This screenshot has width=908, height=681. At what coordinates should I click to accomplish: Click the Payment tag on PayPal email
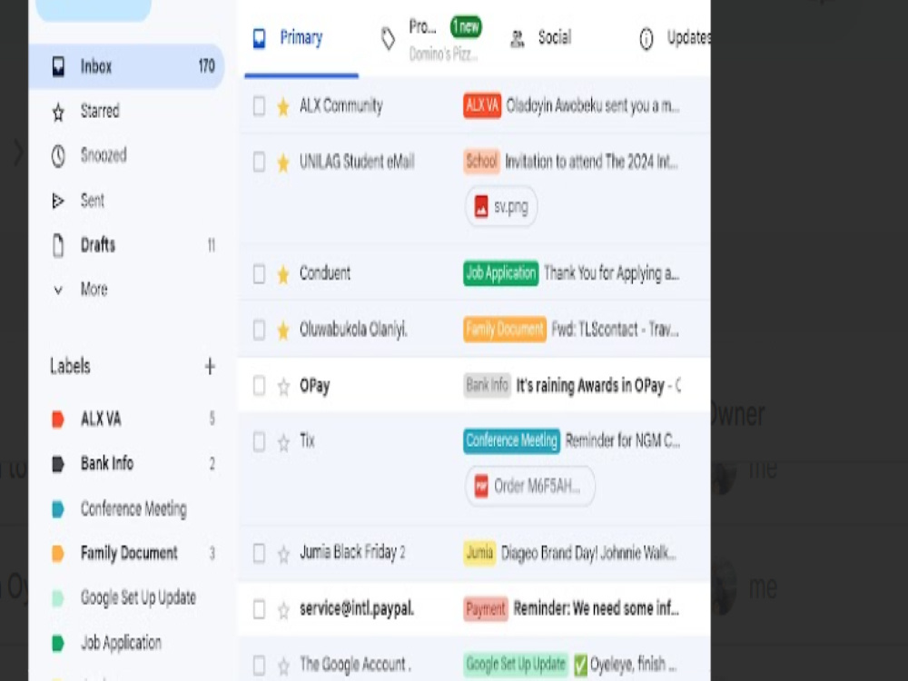[x=485, y=608]
